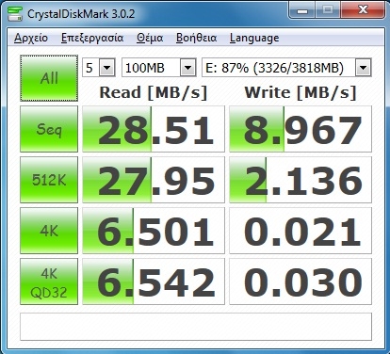Click the 512K write result 2.136
The width and height of the screenshot is (390, 354).
[301, 180]
